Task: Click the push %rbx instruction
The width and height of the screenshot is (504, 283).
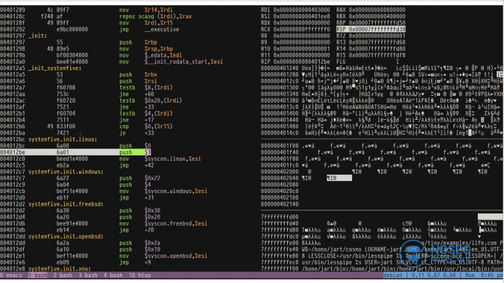Action: tap(138, 75)
